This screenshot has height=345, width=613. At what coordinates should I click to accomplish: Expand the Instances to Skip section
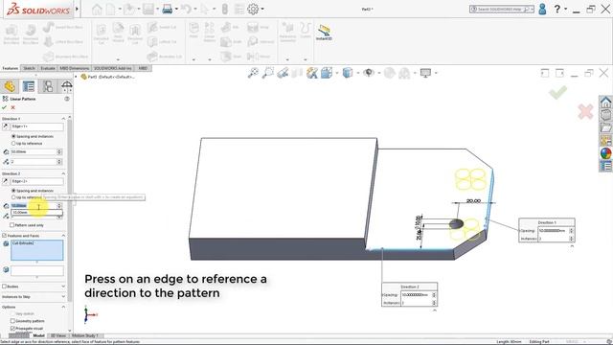point(63,297)
